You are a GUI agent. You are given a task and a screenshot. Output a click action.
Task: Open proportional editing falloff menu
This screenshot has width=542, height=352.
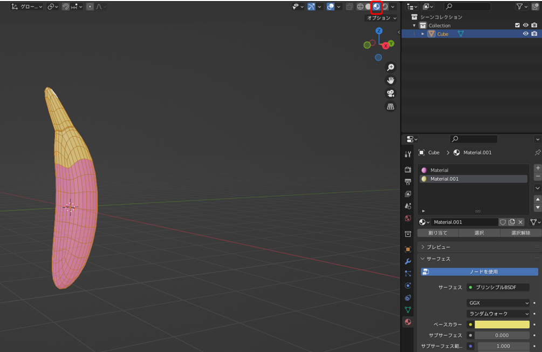[101, 6]
